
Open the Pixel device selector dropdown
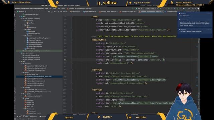click(151, 8)
